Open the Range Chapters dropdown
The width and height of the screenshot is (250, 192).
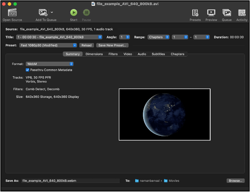tap(158, 37)
